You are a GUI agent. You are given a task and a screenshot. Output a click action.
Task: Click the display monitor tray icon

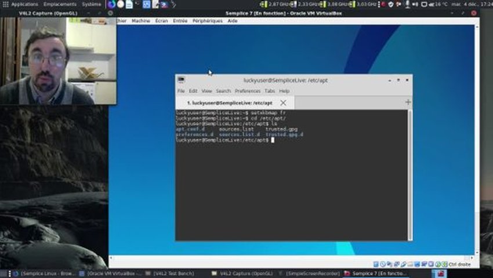click(x=424, y=4)
